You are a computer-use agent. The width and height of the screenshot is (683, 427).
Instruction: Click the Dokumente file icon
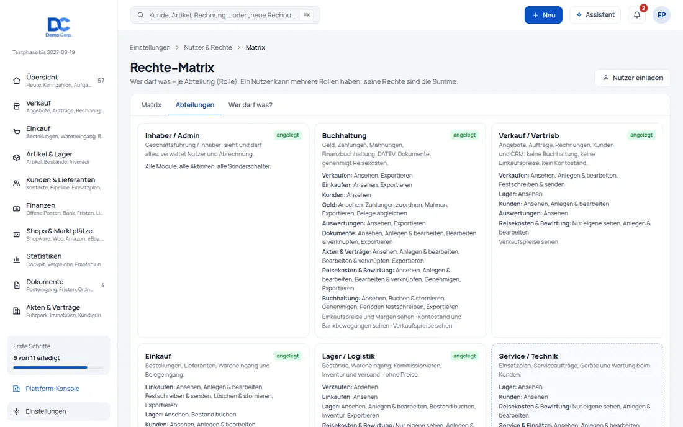tap(17, 285)
